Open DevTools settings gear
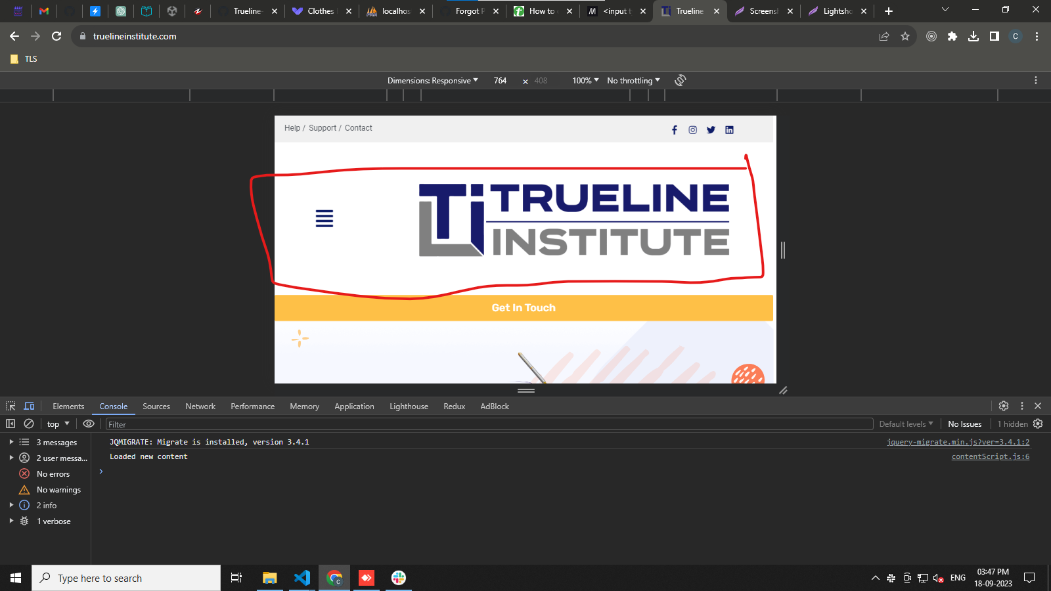Viewport: 1051px width, 591px height. coord(1004,406)
